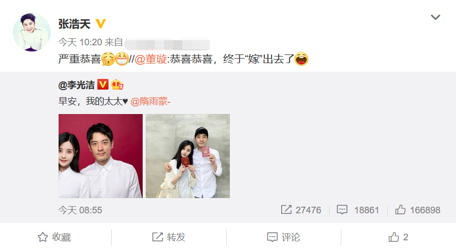Open @李光洁 original poster name
Screen dimensions: 456x251
click(76, 85)
